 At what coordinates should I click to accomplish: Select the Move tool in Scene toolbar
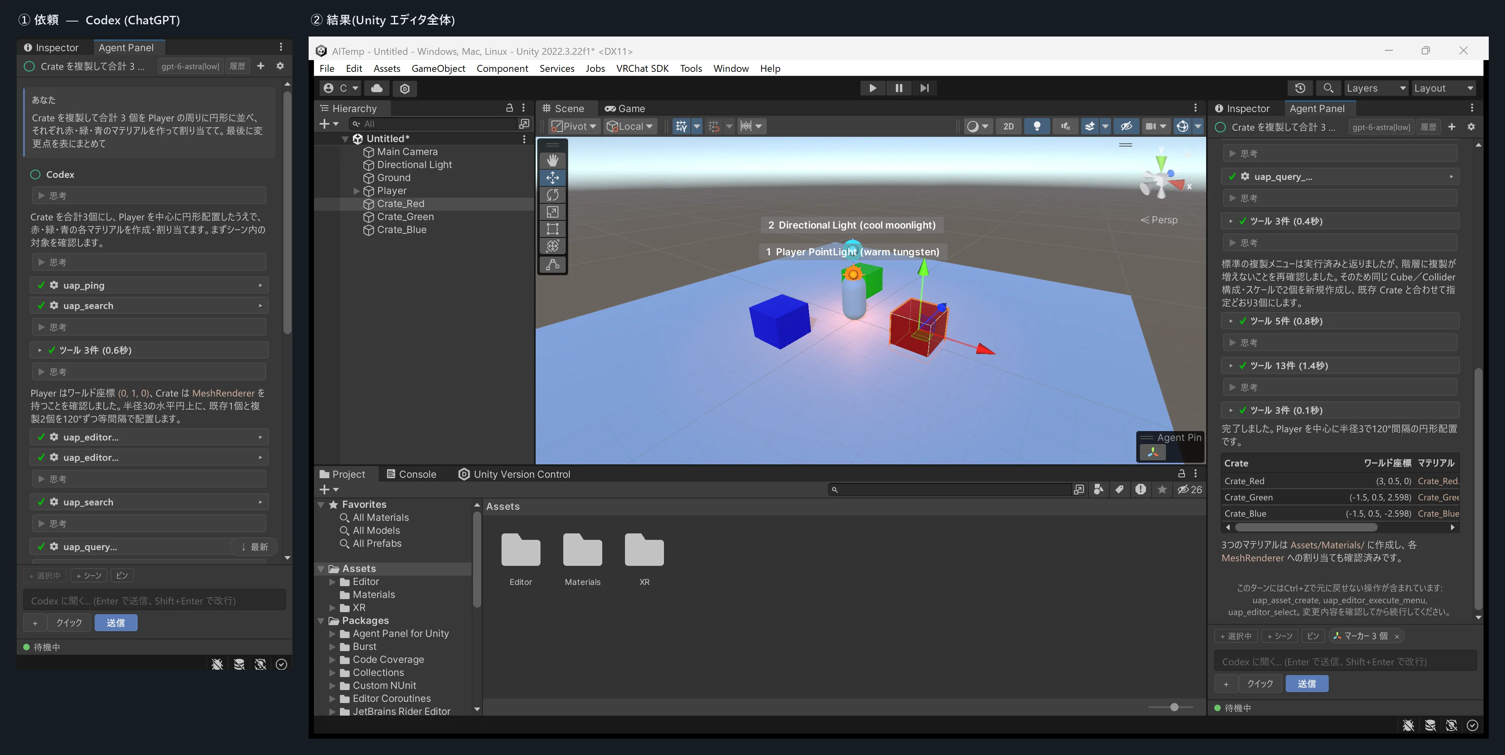click(552, 177)
